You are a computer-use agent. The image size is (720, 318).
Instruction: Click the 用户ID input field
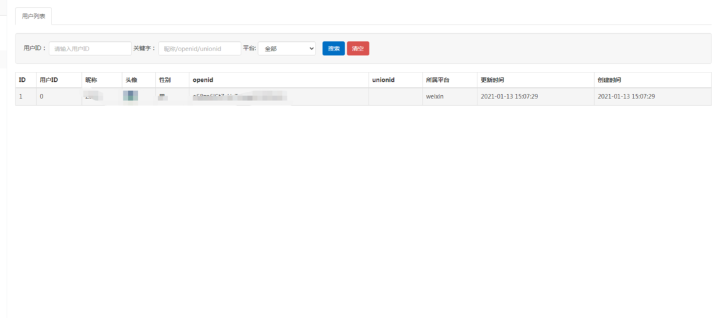pos(91,49)
